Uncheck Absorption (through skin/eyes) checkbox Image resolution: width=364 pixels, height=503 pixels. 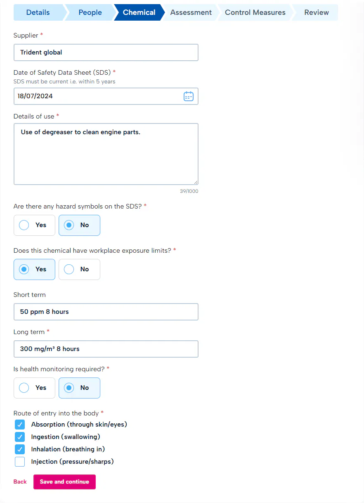click(x=20, y=425)
